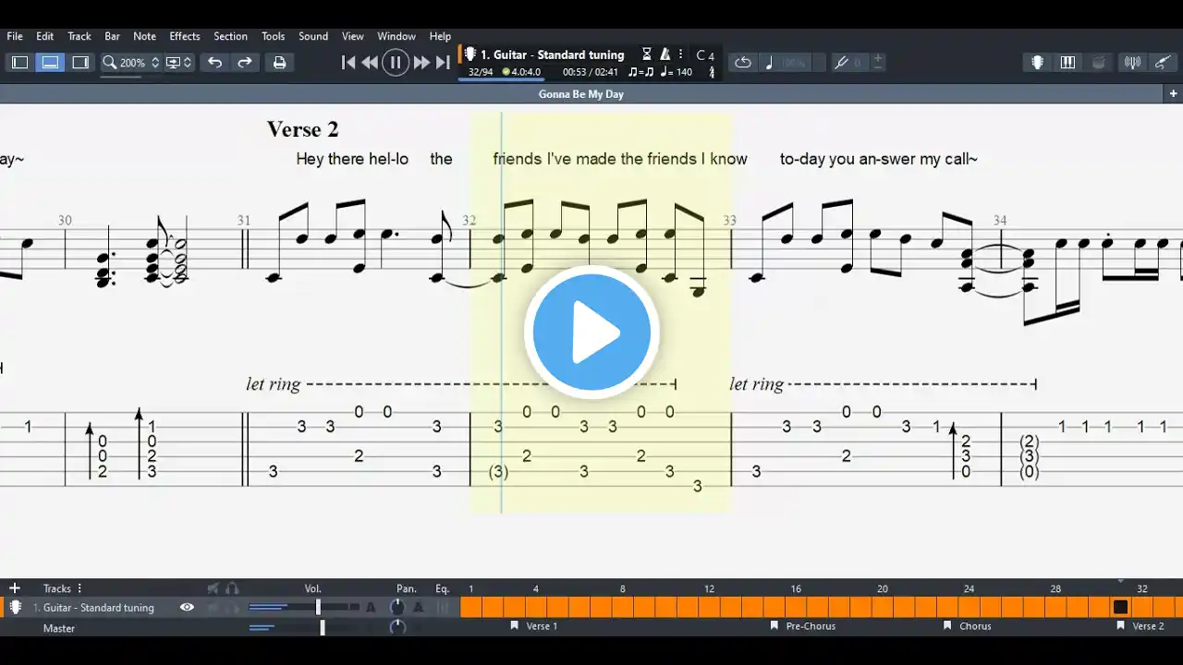Toggle visibility of the Guitar track

pyautogui.click(x=187, y=608)
